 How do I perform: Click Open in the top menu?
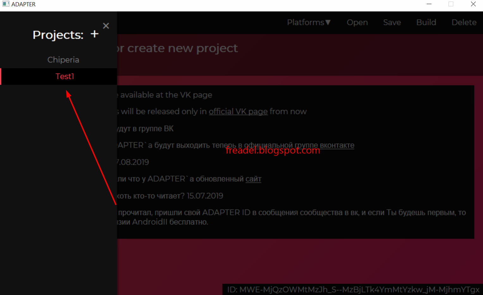357,22
